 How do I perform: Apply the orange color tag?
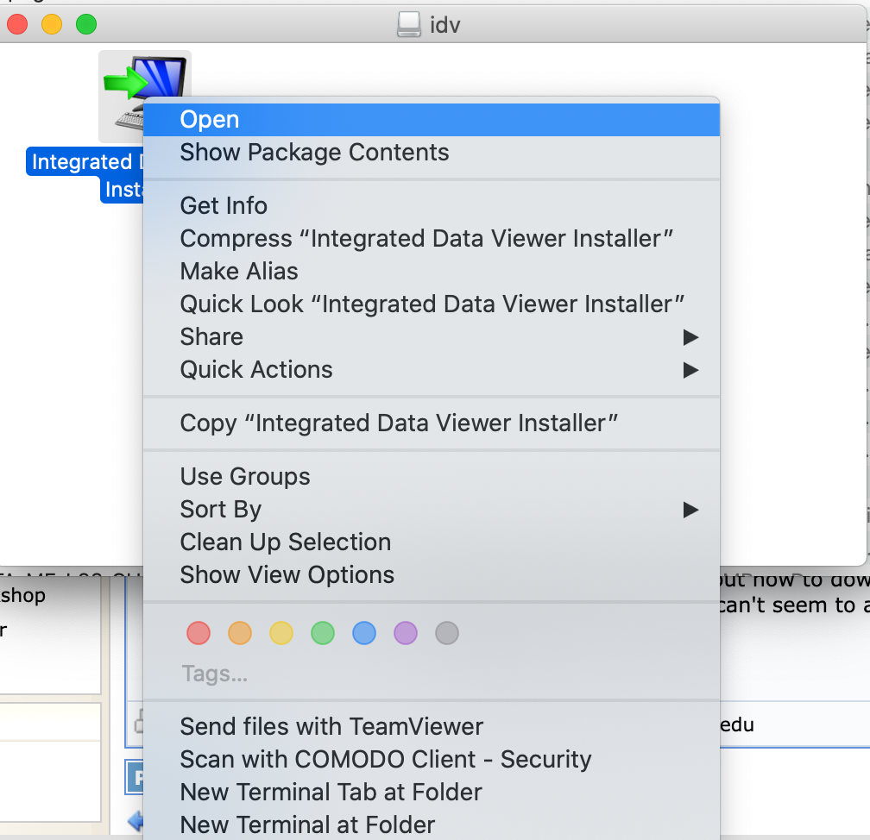coord(240,634)
